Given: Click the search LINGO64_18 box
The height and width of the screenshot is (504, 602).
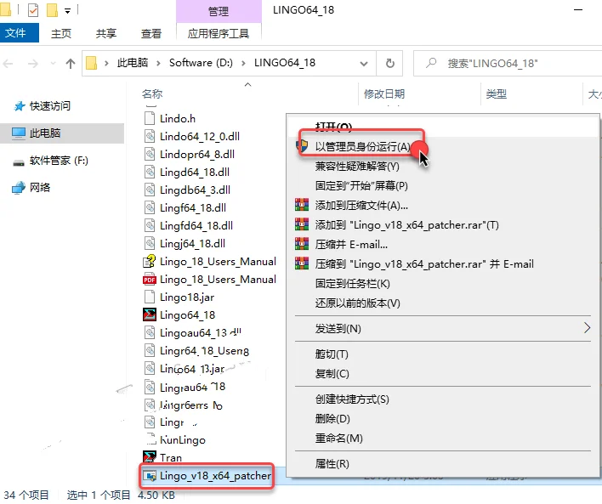Looking at the screenshot, I should [x=508, y=64].
